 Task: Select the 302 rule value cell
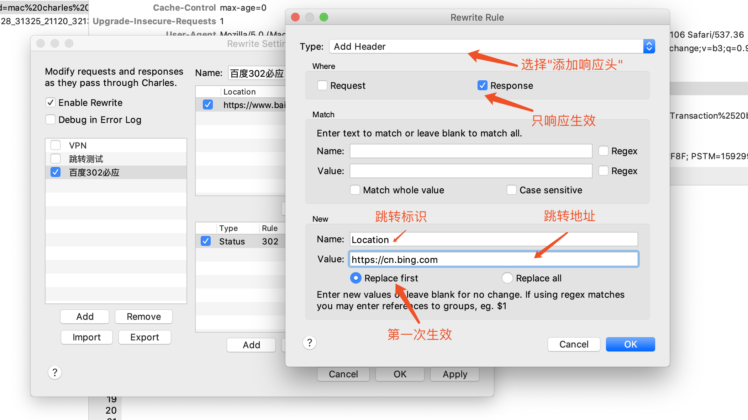pos(270,242)
